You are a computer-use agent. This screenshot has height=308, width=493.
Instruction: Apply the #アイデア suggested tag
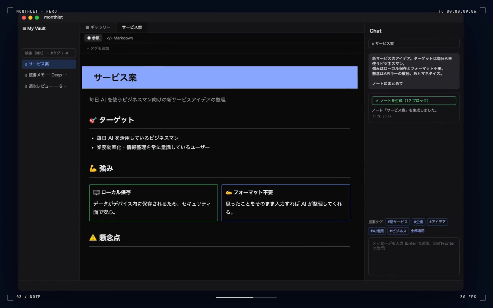click(438, 222)
